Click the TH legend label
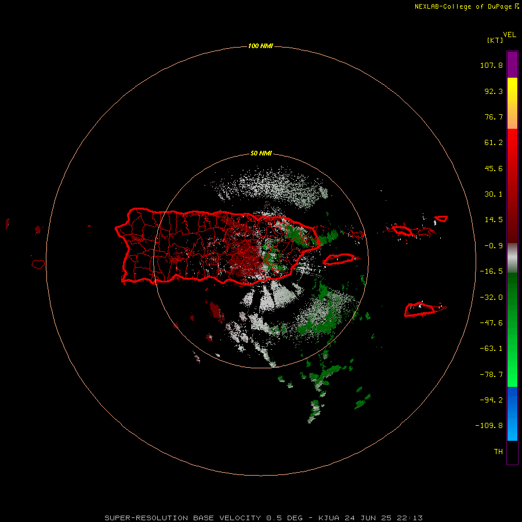 pyautogui.click(x=498, y=452)
